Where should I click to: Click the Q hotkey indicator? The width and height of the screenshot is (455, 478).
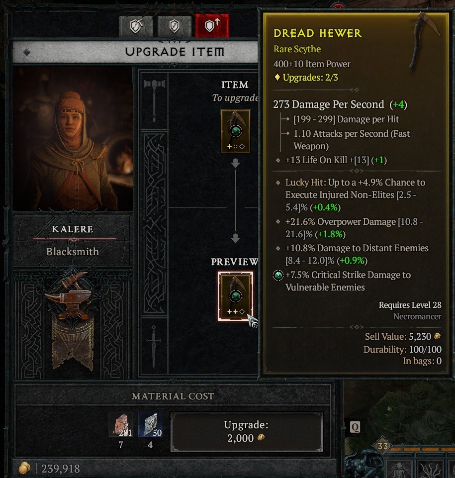pyautogui.click(x=355, y=427)
